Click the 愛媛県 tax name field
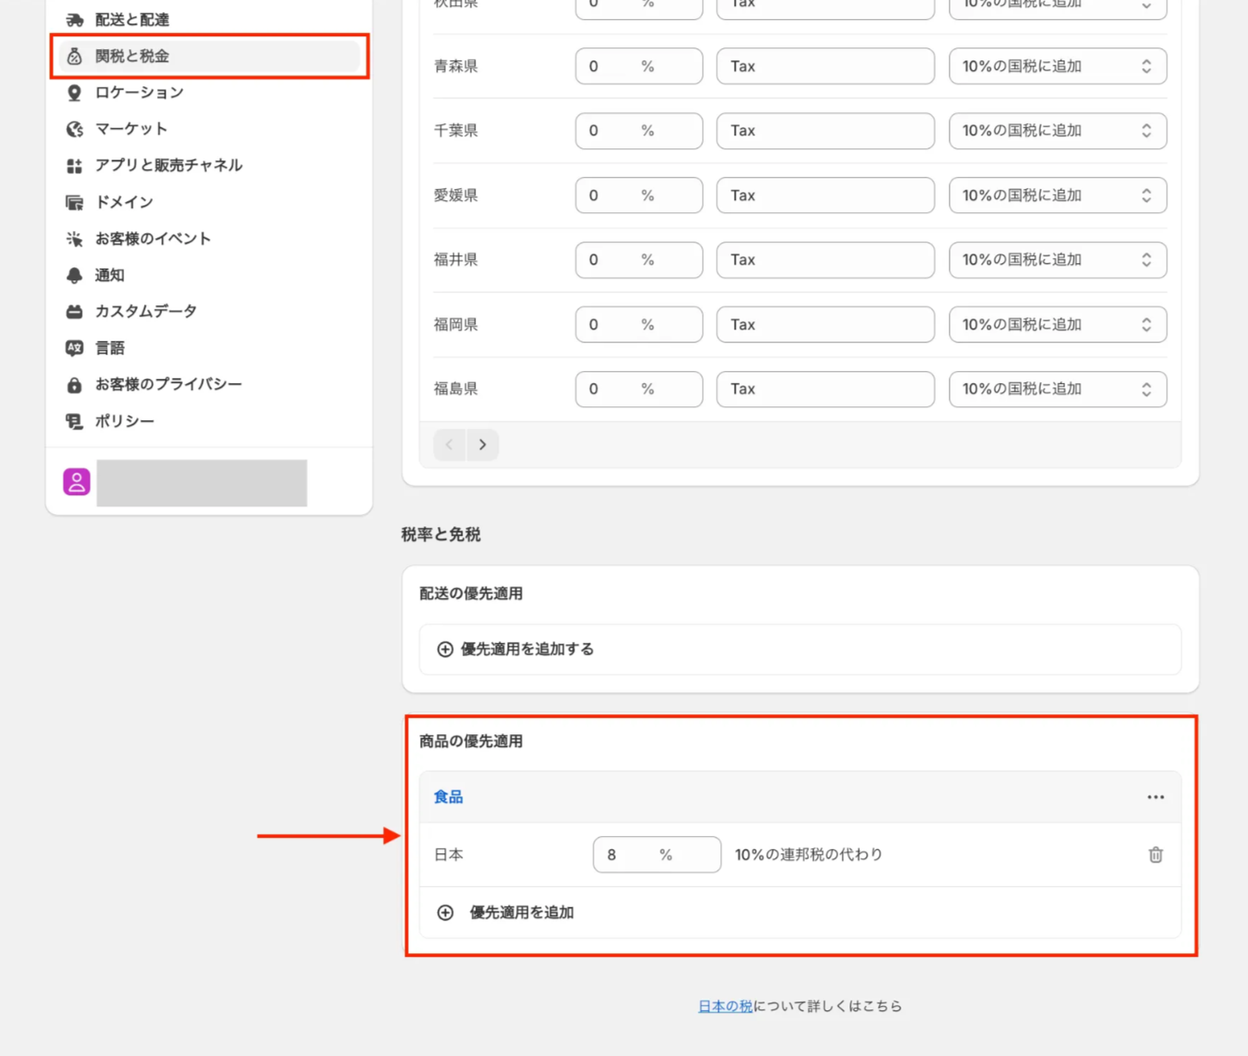Screen dimensions: 1248x1056 coord(825,196)
